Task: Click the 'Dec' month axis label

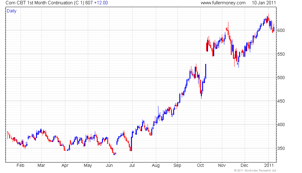Action: pos(245,166)
